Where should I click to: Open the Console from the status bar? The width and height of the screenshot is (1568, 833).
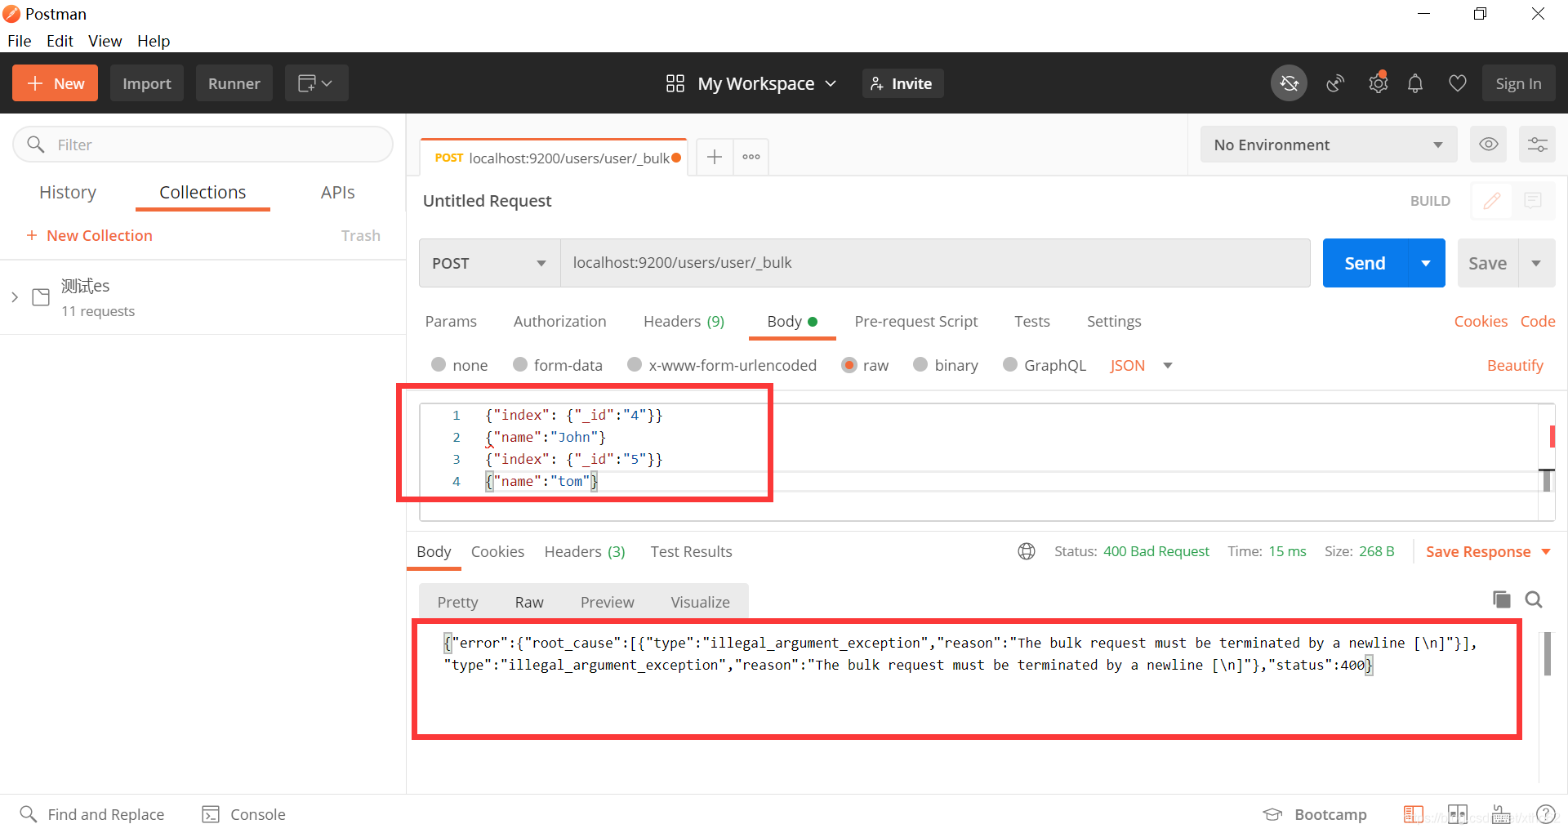click(243, 814)
